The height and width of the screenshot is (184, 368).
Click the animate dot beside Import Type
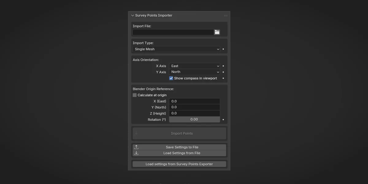click(x=223, y=49)
